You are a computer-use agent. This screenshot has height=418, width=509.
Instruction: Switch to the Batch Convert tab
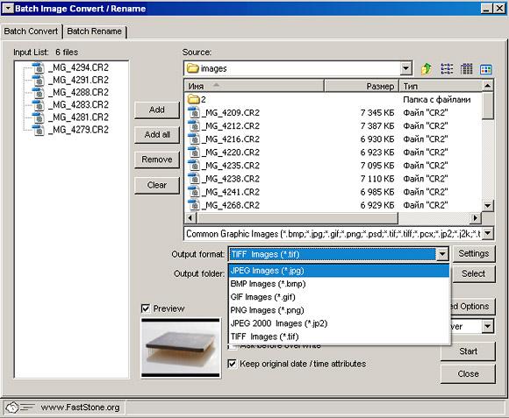tap(31, 32)
